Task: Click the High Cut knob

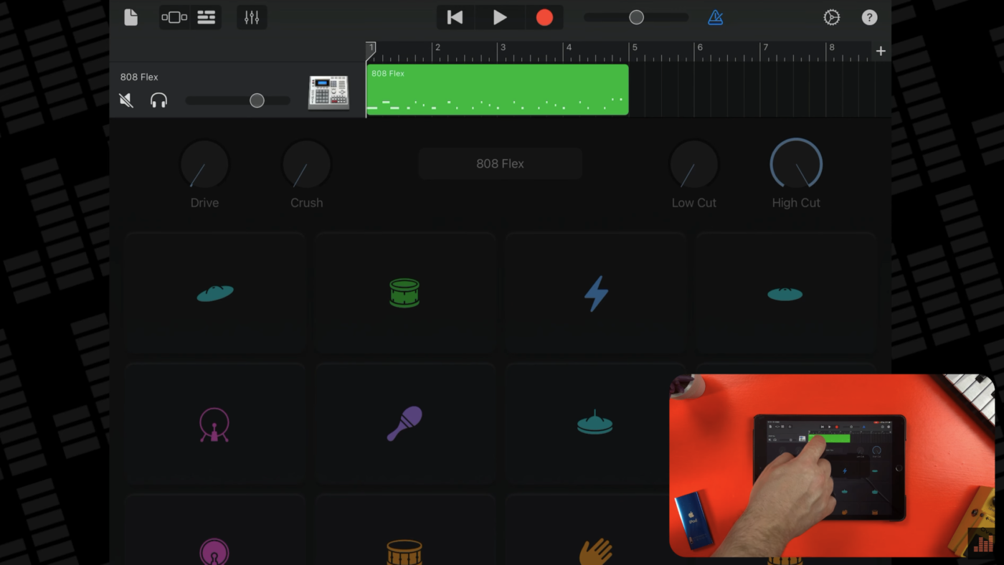Action: click(796, 164)
